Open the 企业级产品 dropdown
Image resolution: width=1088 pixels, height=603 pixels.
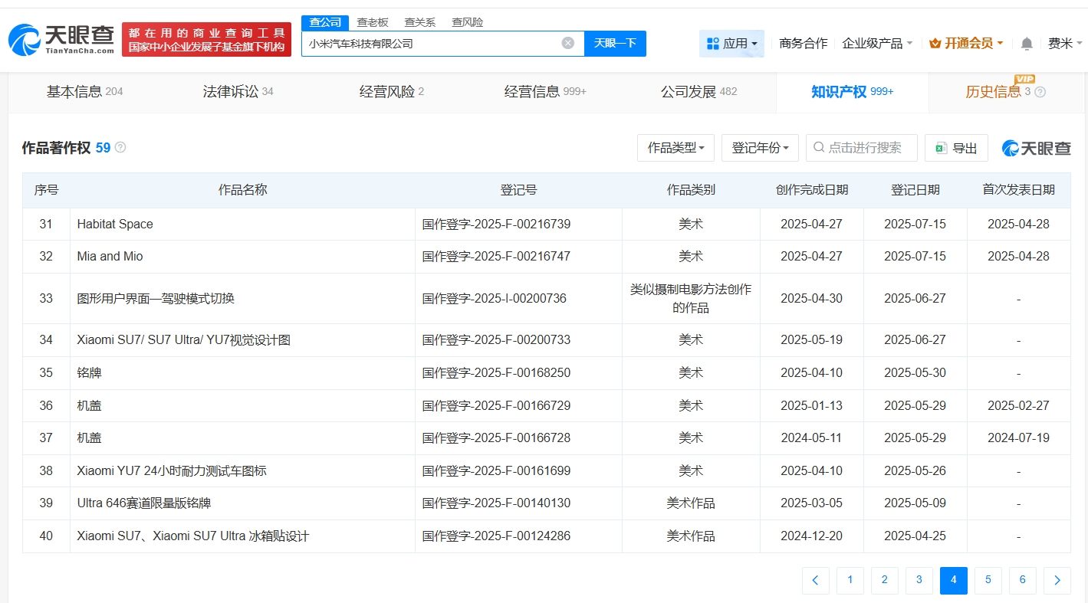pos(876,44)
